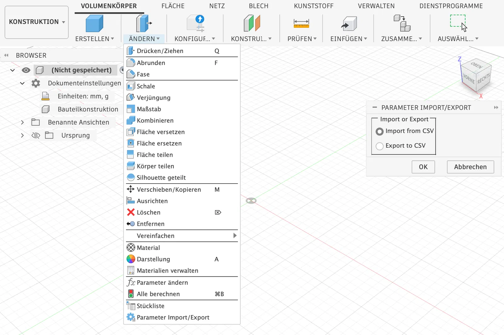Collapse the Parameter Import/Export dialog with minus
Screen dimensions: 504x335
(375, 108)
